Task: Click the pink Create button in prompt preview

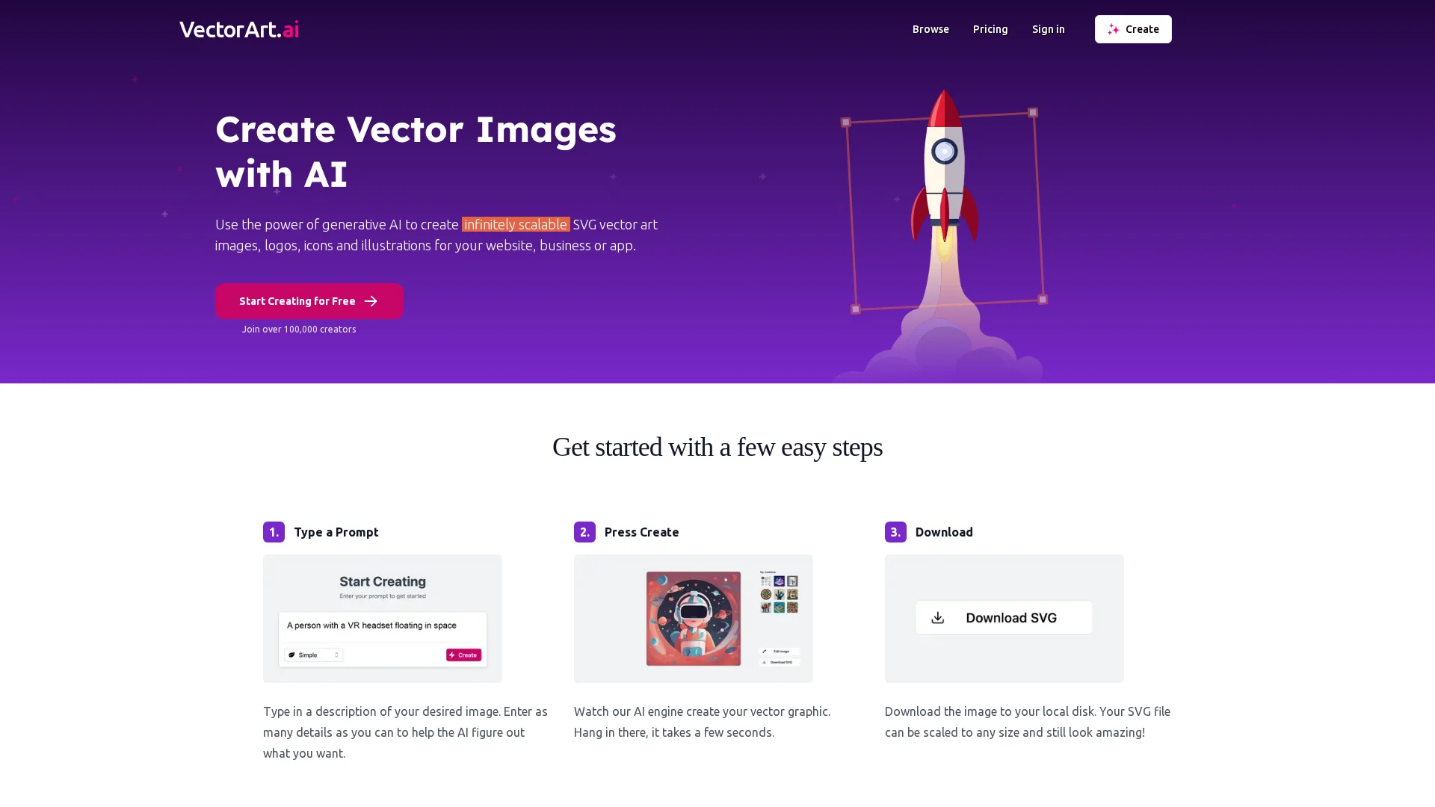Action: click(463, 655)
